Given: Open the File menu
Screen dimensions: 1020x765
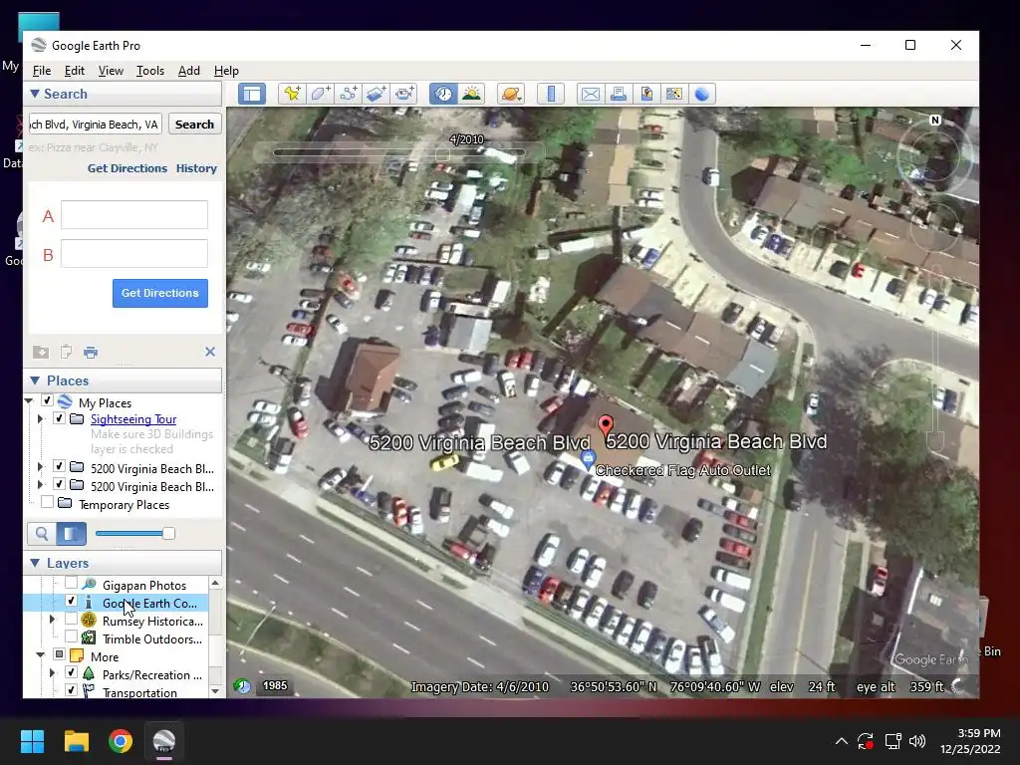Looking at the screenshot, I should pyautogui.click(x=42, y=71).
